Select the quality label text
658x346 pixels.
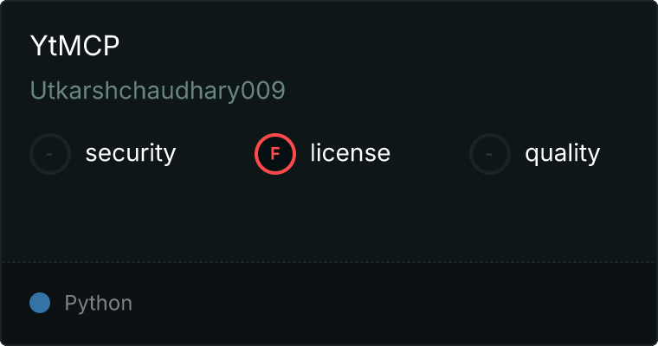(563, 153)
